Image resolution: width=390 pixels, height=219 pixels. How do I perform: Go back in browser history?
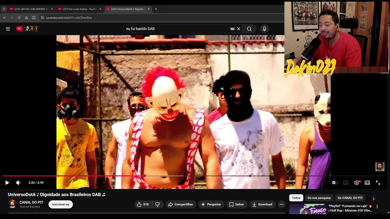pos(5,18)
